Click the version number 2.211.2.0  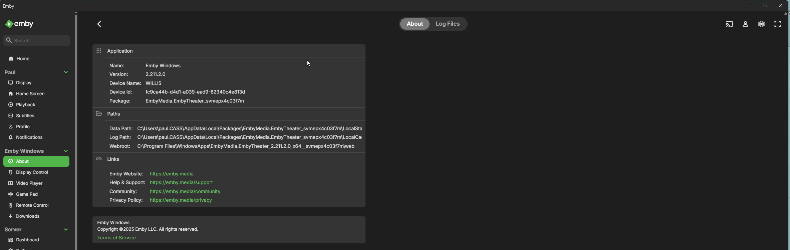156,74
